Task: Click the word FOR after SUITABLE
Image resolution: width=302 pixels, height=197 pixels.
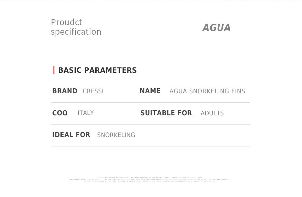Action: click(x=185, y=113)
